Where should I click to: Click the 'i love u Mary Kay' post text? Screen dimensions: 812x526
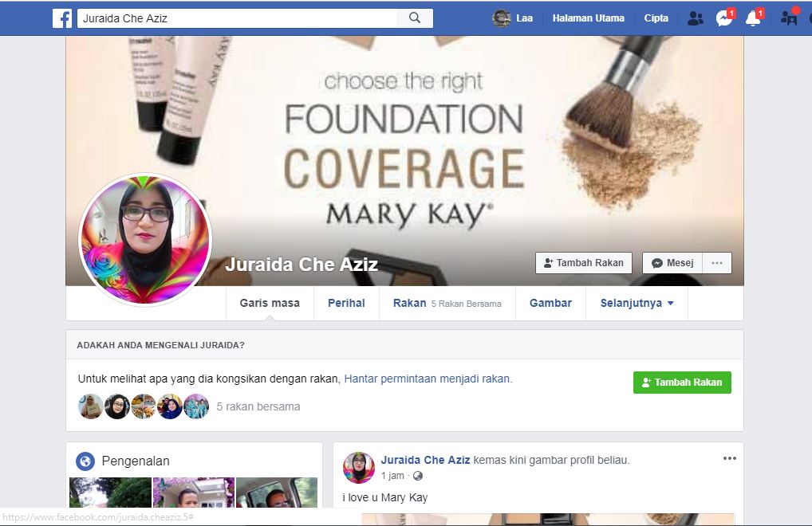click(x=385, y=497)
